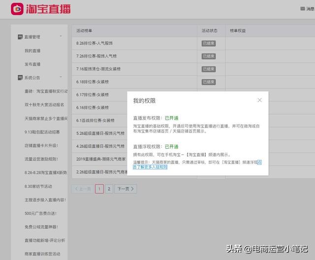Close the 我的权限 dialog
This screenshot has height=260, width=315.
[x=259, y=100]
